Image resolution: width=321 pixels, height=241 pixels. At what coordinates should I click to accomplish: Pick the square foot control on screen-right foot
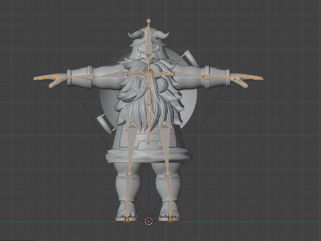[171, 220]
